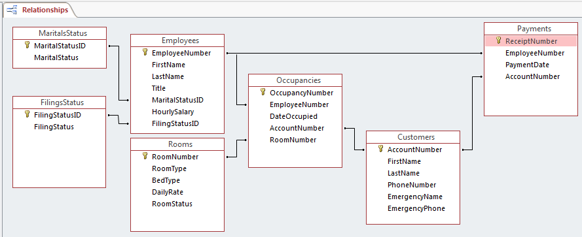Click the join line from Occupancies to Customers
This screenshot has width=582, height=237.
click(x=354, y=139)
